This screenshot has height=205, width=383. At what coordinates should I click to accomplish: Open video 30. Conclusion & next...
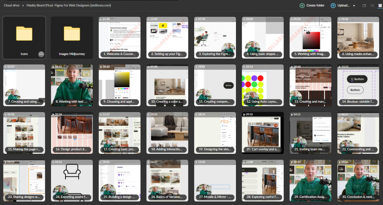[358, 181]
